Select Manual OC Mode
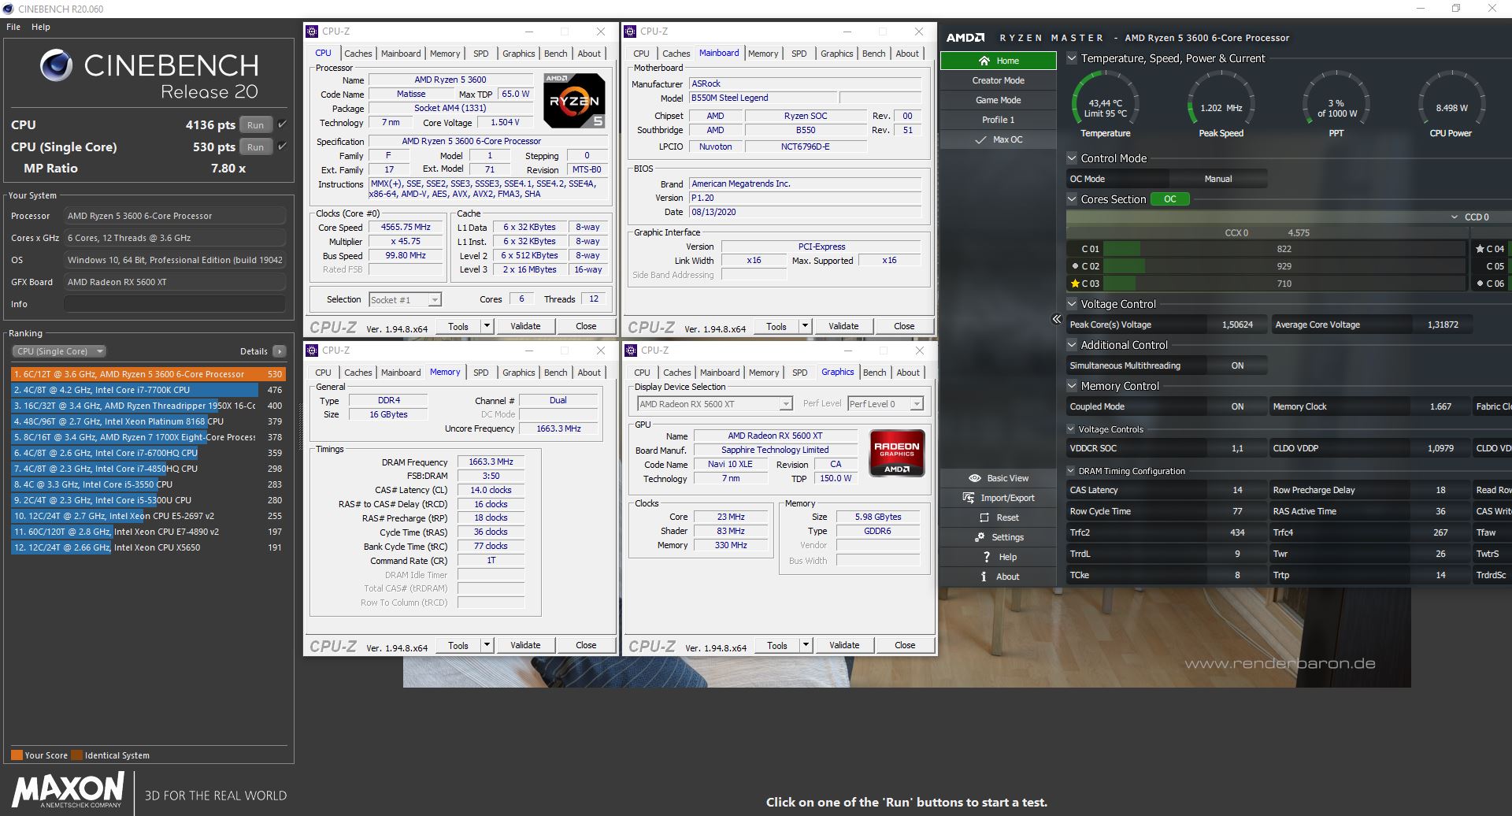Viewport: 1512px width, 816px height. [1217, 179]
